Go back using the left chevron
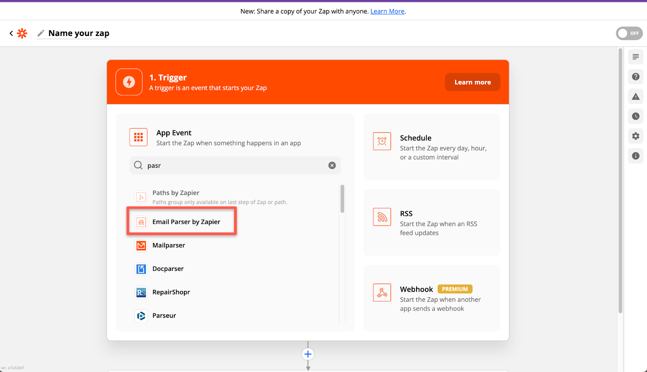Viewport: 647px width, 372px height. click(11, 33)
